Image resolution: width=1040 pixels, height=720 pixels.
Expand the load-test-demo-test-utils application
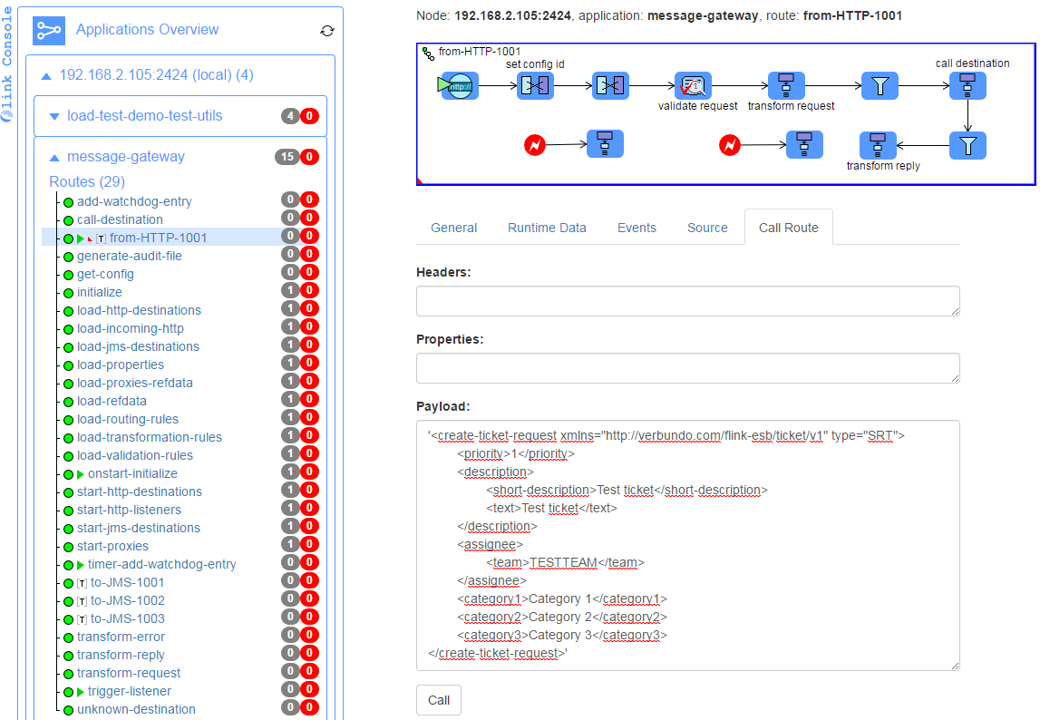pyautogui.click(x=54, y=116)
